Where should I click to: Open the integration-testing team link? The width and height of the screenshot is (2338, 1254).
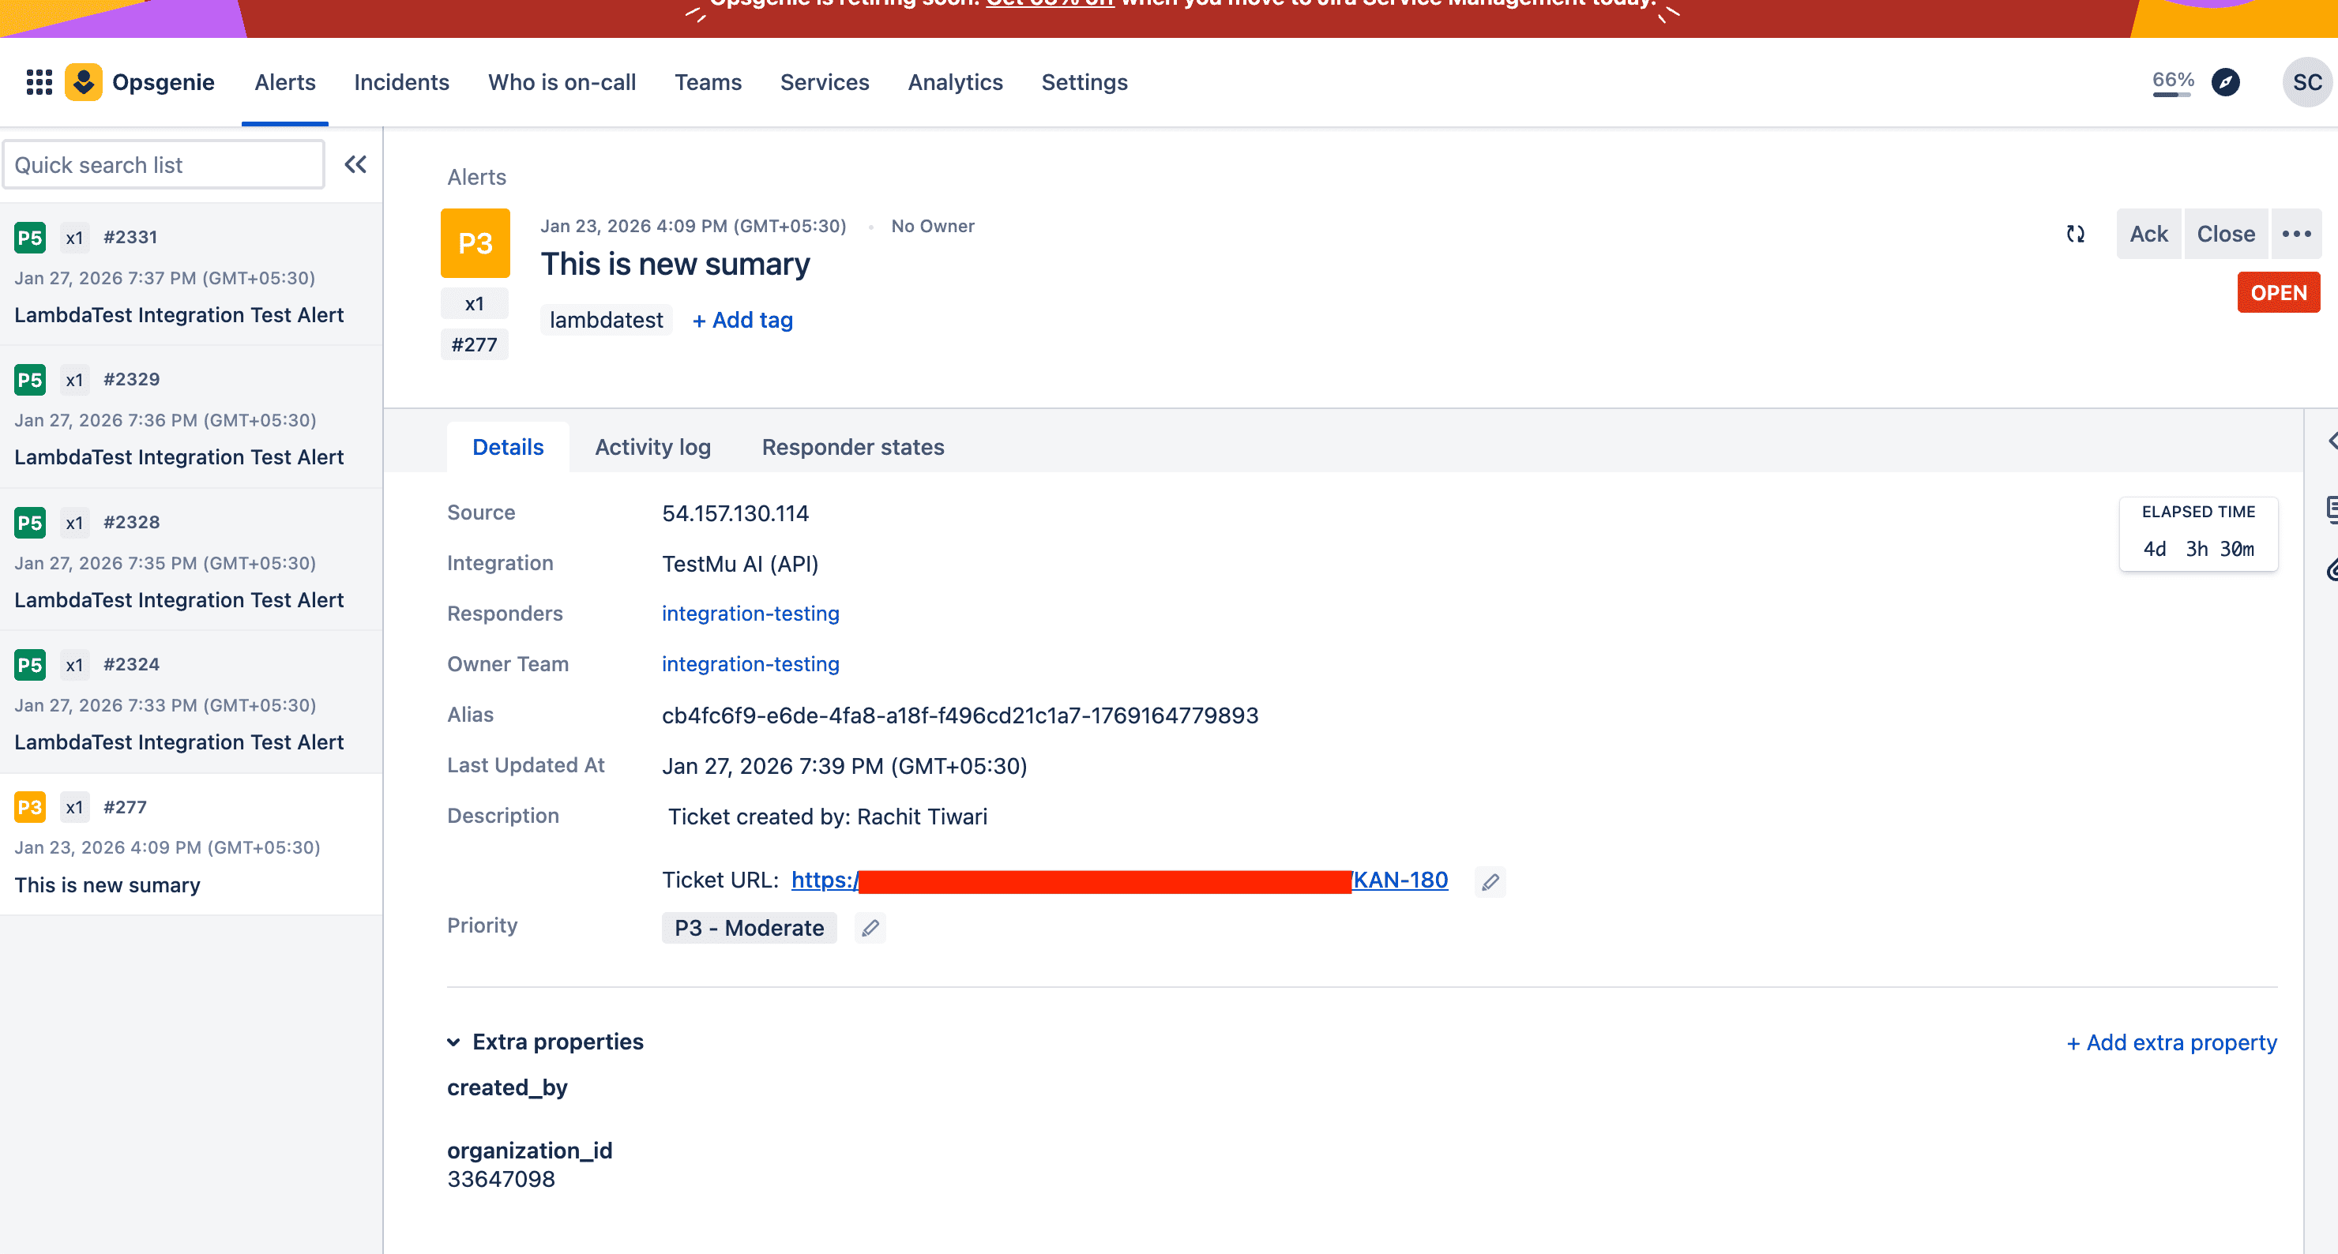point(750,614)
